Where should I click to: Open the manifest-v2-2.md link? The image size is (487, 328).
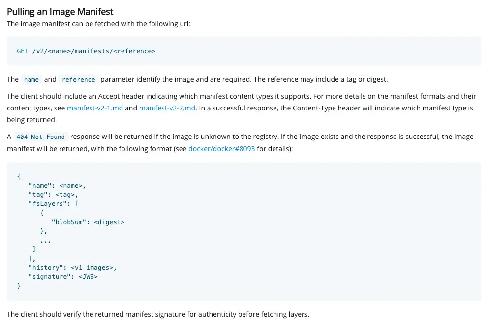(167, 108)
